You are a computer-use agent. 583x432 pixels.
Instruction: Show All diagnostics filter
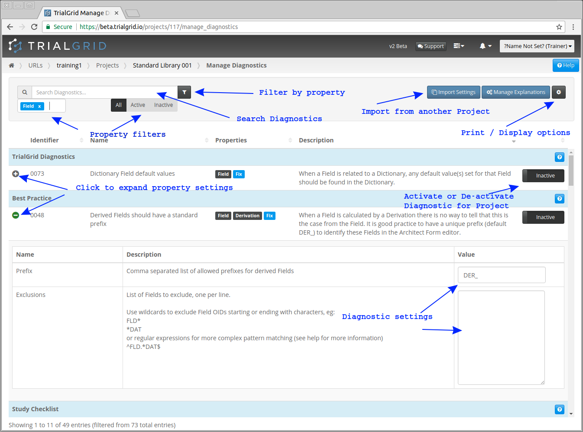119,105
